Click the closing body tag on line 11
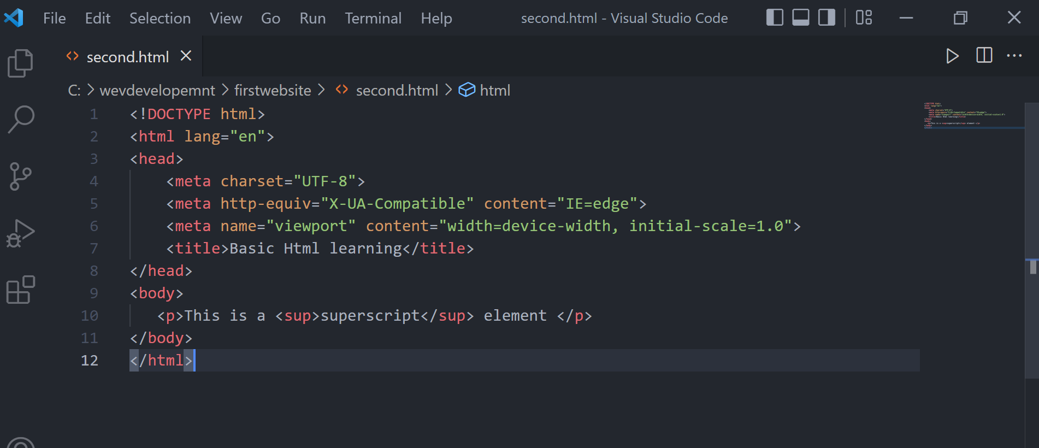Screen dimensions: 1039x448 [x=161, y=338]
